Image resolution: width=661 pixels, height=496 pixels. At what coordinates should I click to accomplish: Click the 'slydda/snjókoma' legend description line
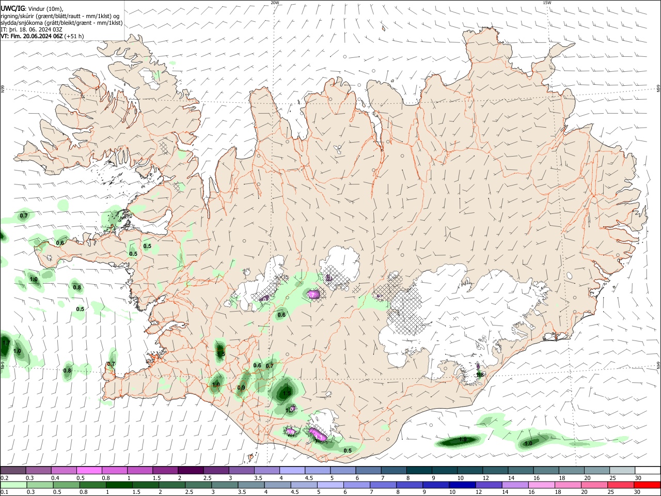61,23
